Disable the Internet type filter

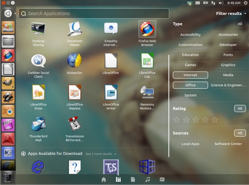[190, 75]
